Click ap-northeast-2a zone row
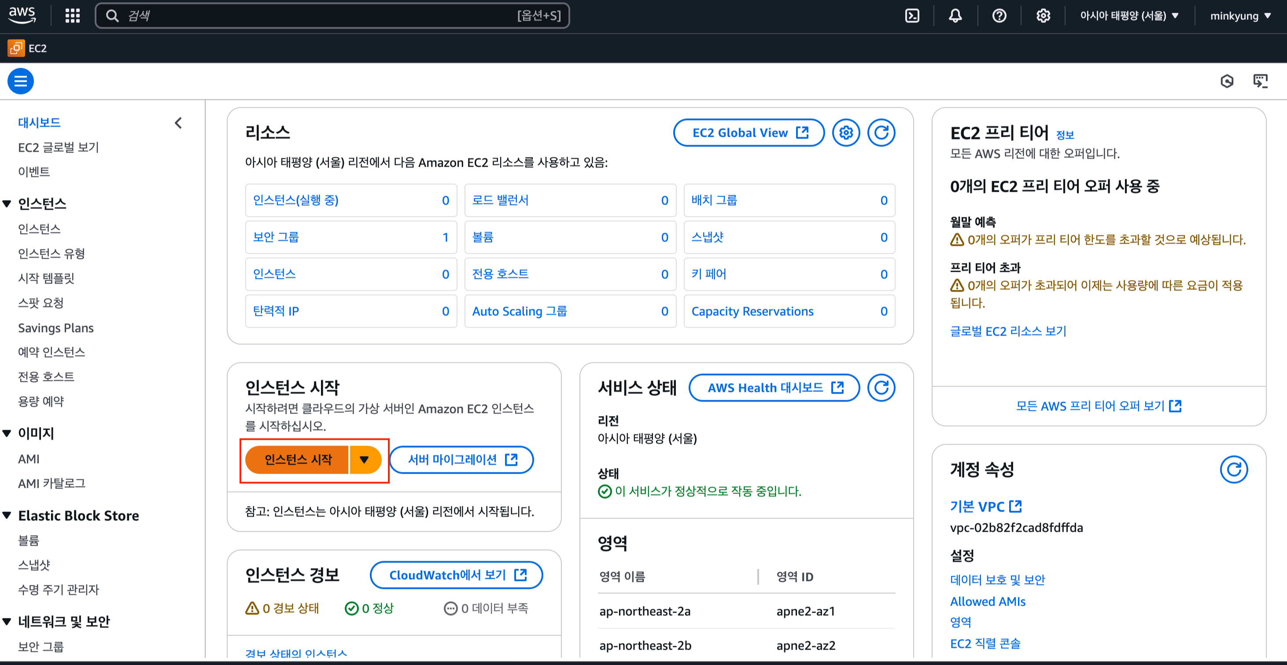 746,611
